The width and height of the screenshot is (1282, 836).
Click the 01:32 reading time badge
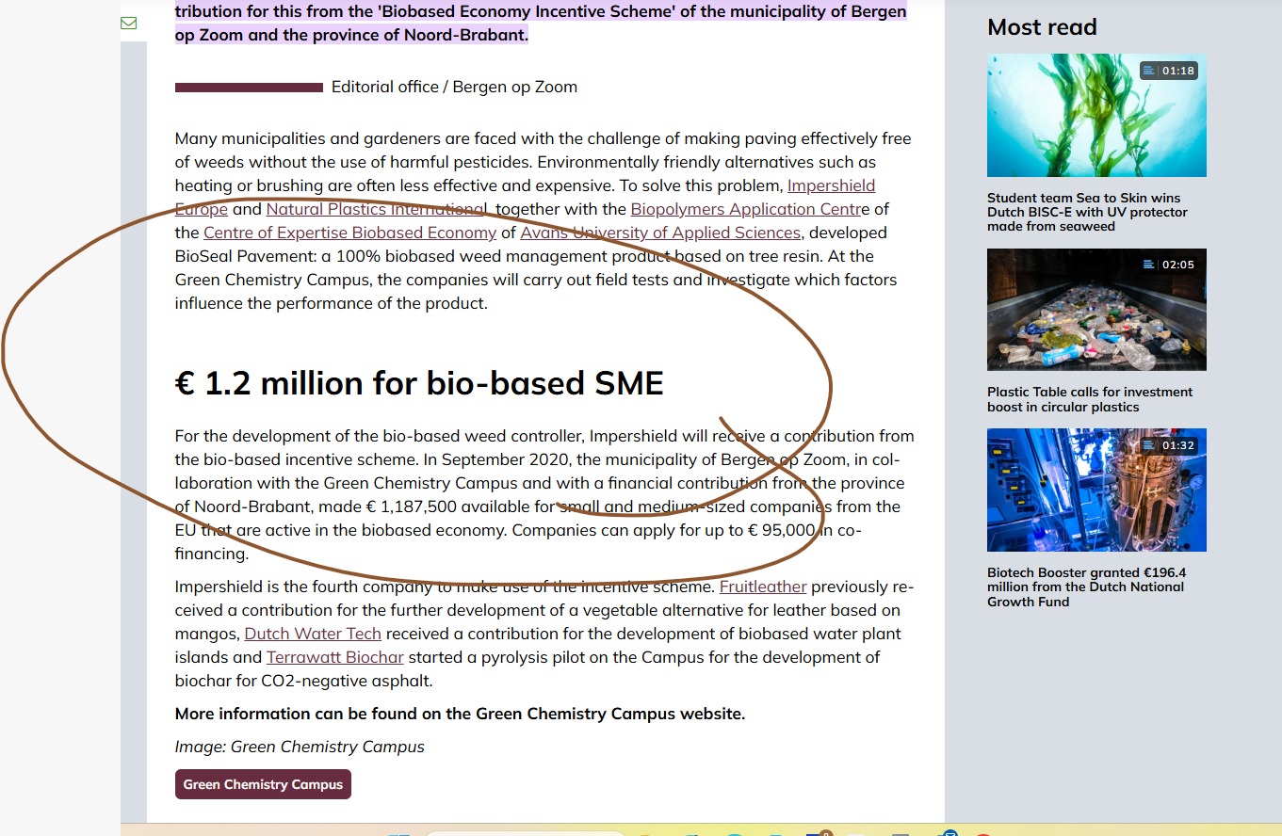(1169, 445)
